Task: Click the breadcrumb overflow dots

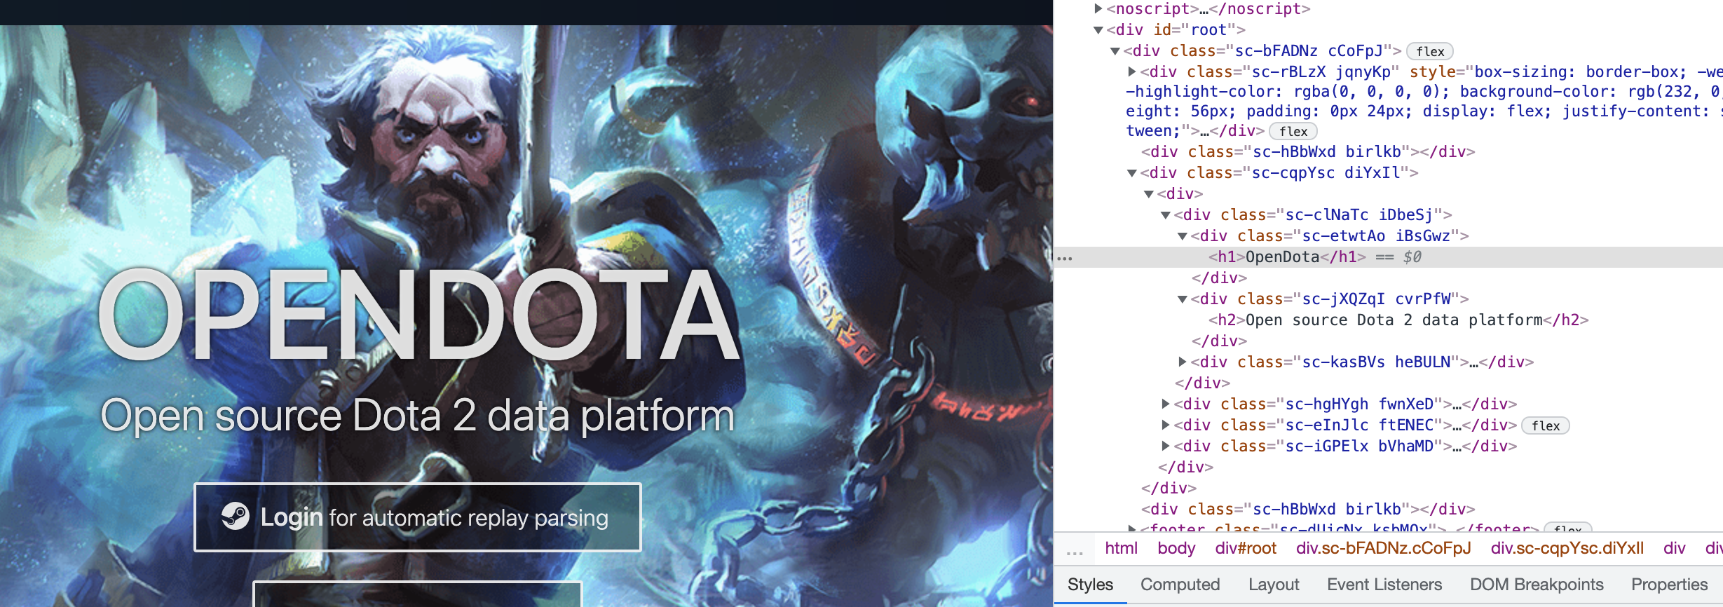Action: point(1075,553)
